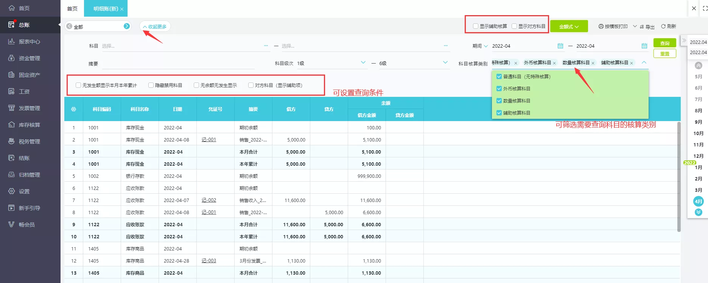Image resolution: width=708 pixels, height=283 pixels.
Task: Click the 重置 reset button
Action: [665, 54]
